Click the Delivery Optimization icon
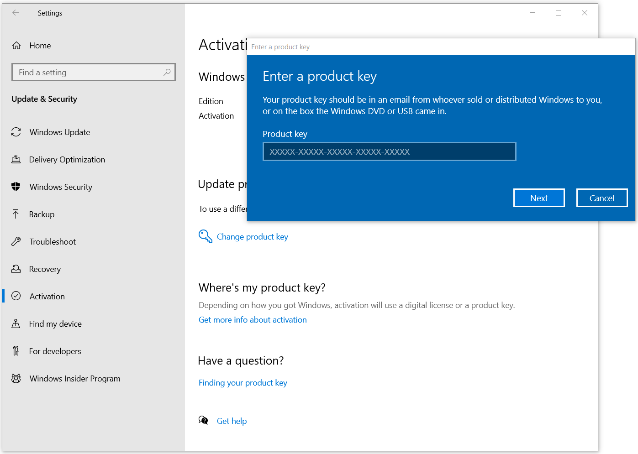The height and width of the screenshot is (454, 638). pos(16,160)
